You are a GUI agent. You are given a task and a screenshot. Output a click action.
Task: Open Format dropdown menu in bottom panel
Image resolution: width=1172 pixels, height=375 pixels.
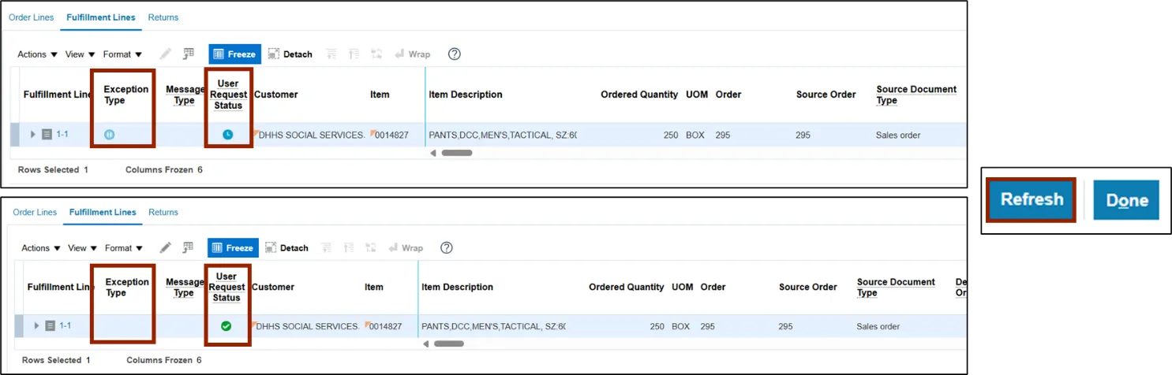click(x=124, y=248)
